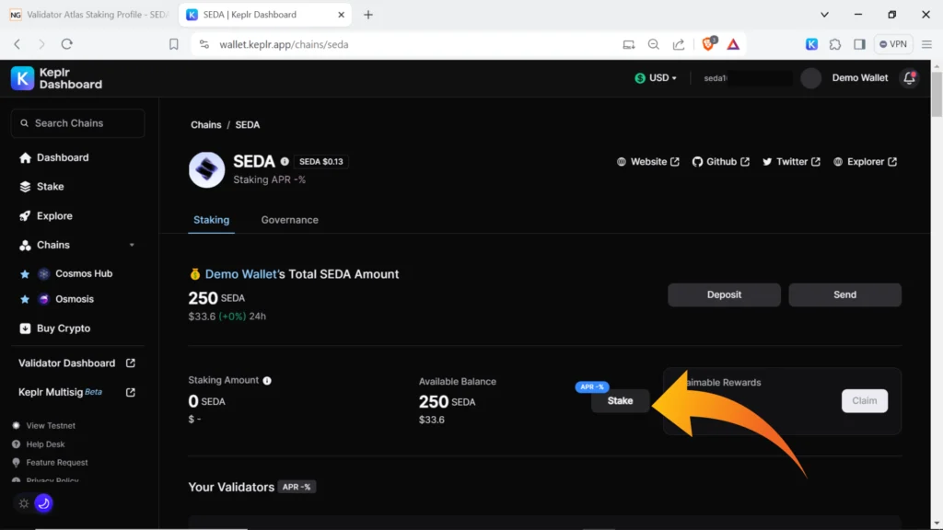Viewport: 943px width, 530px height.
Task: Bookmark this page using the bookmark icon
Action: 173,43
